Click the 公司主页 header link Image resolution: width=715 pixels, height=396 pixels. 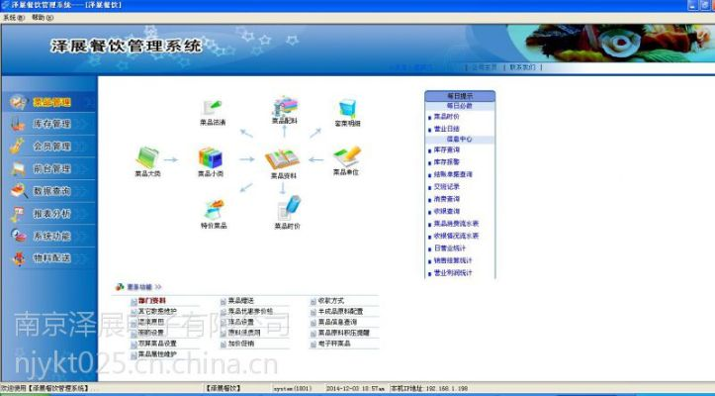[484, 67]
